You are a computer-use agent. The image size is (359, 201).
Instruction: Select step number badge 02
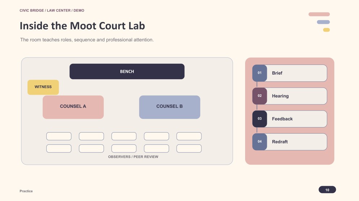pyautogui.click(x=260, y=96)
